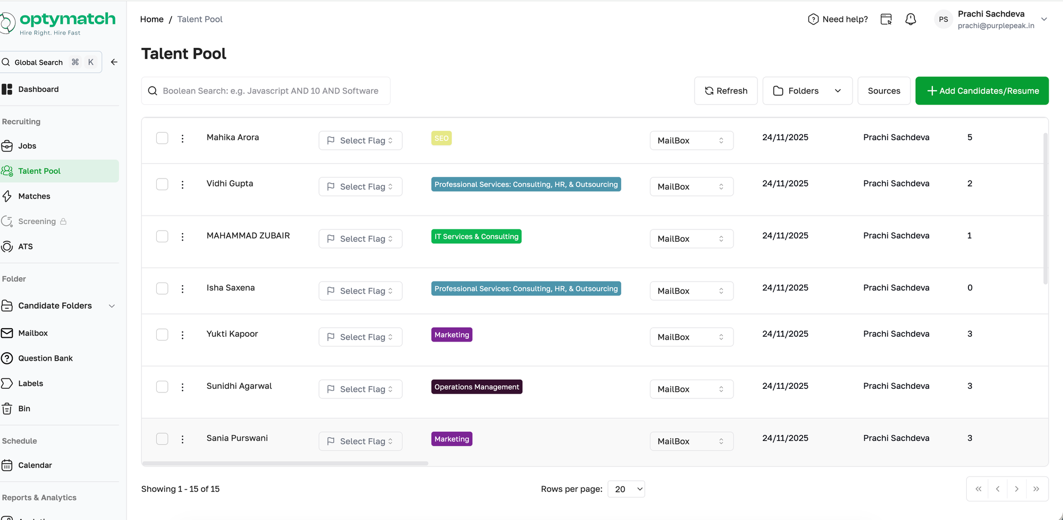Click the Need help question icon
The width and height of the screenshot is (1063, 520).
pos(813,19)
